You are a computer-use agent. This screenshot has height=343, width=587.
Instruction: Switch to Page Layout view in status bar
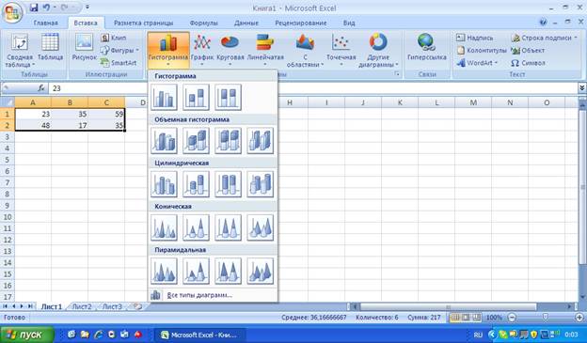tap(466, 318)
